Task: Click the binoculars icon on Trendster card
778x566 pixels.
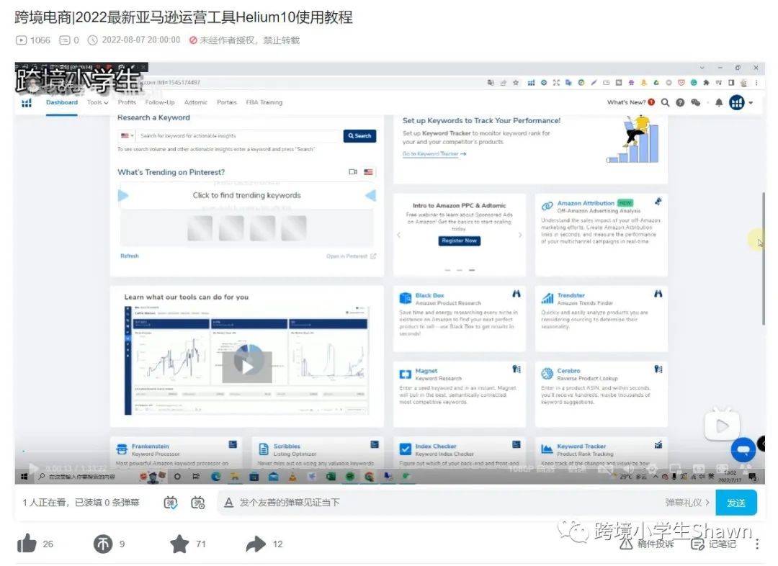Action: pos(658,294)
